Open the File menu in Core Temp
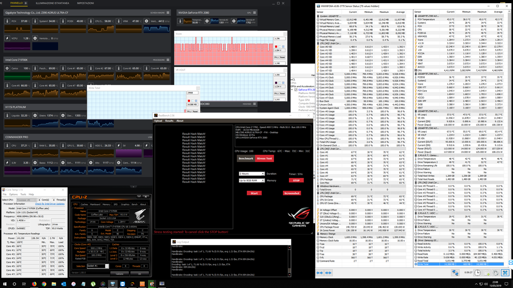Viewport: 513px width, 288px height. pos(5,194)
